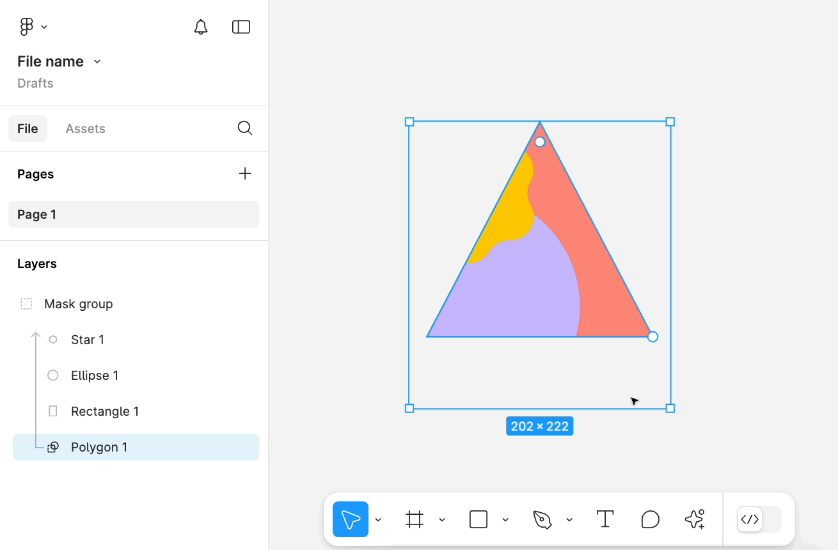
Task: Select the Move tool in the toolbar
Action: click(x=351, y=519)
